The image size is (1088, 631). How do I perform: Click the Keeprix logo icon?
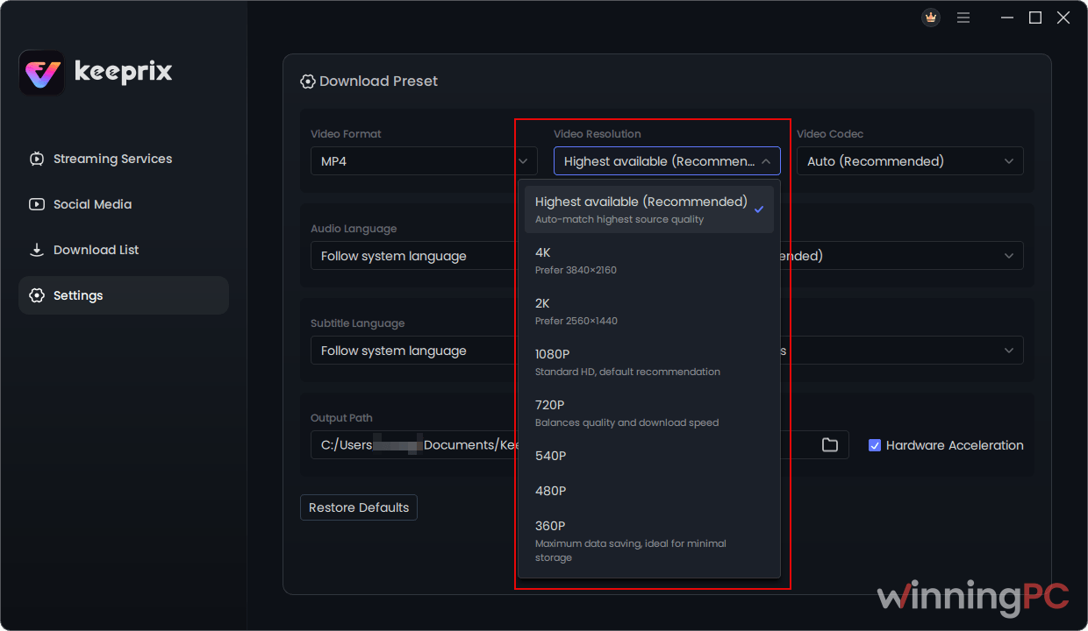coord(41,73)
